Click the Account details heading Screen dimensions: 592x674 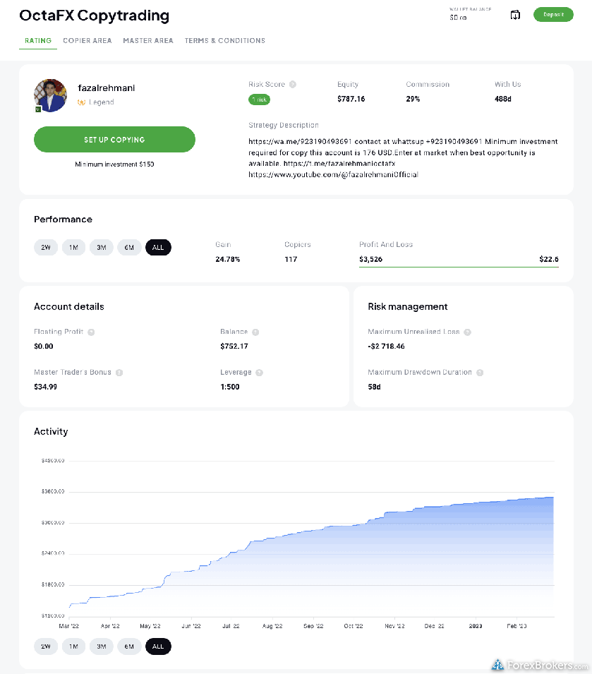[69, 307]
